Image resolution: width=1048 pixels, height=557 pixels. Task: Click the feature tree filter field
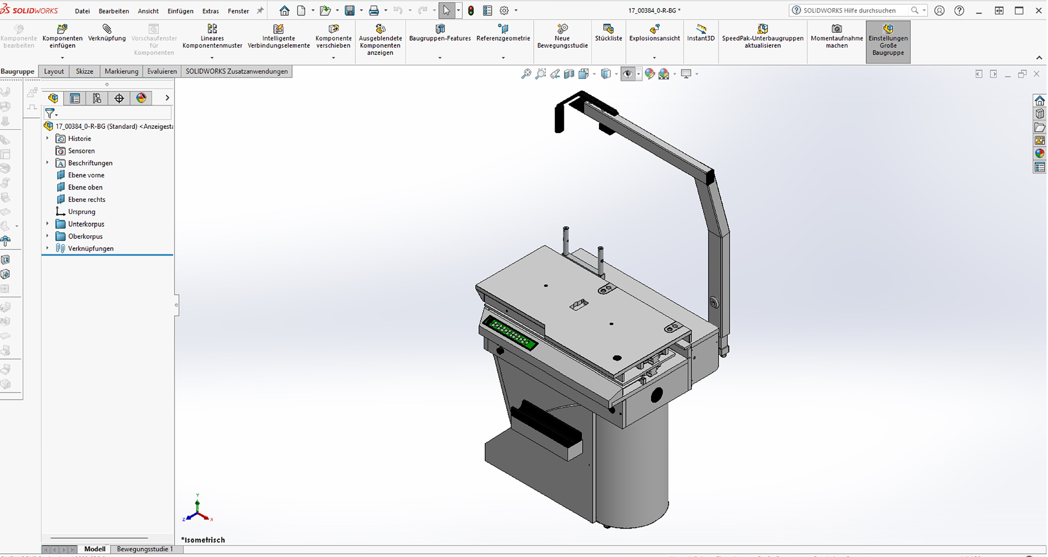click(108, 113)
